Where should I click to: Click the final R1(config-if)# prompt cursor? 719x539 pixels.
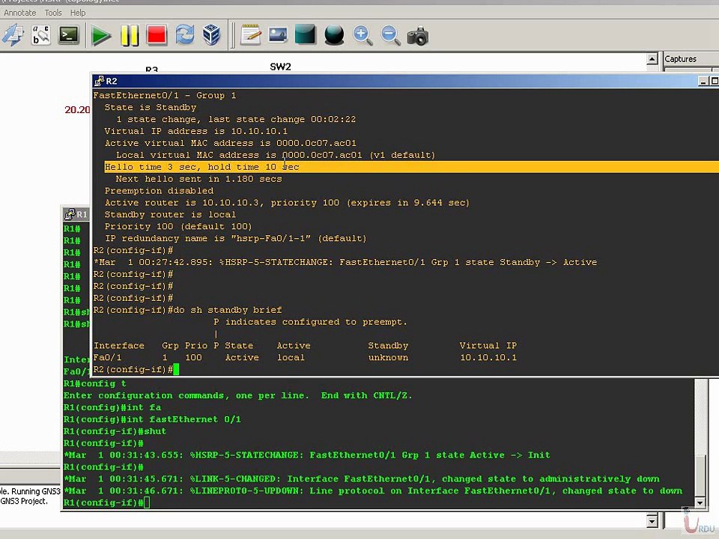[x=146, y=503]
